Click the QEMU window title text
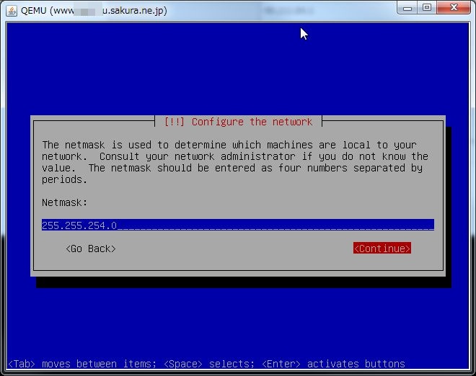 tap(94, 11)
